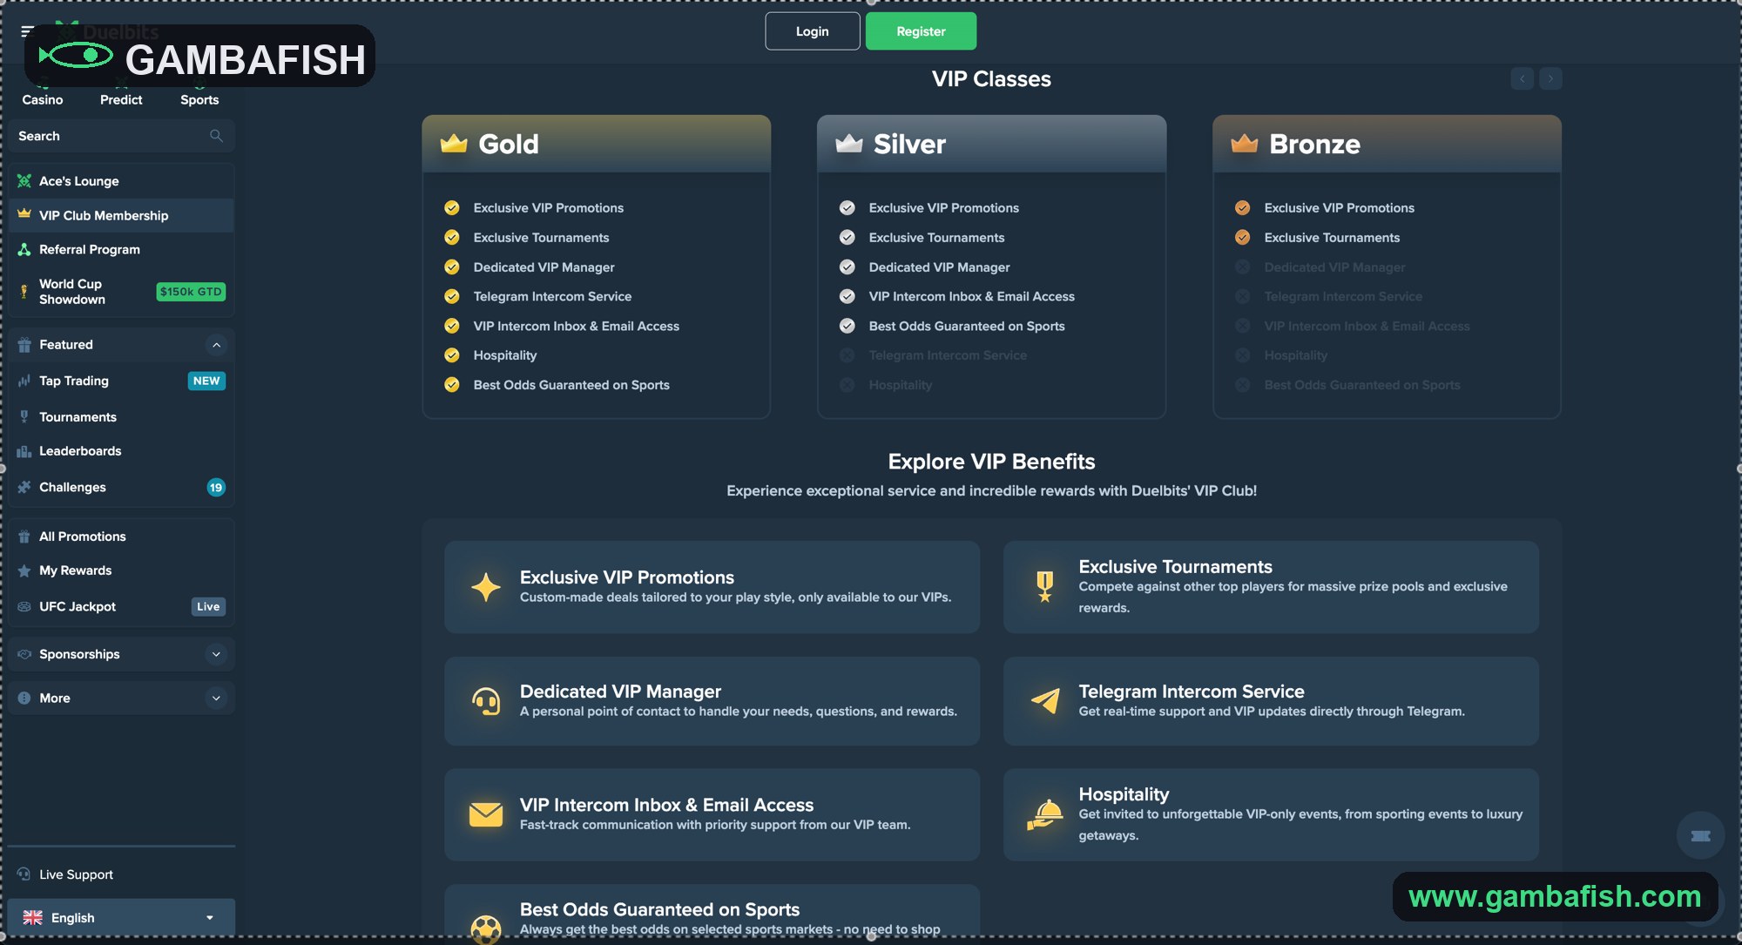Image resolution: width=1742 pixels, height=945 pixels.
Task: Show next VIP classes with right arrow
Action: pos(1550,78)
